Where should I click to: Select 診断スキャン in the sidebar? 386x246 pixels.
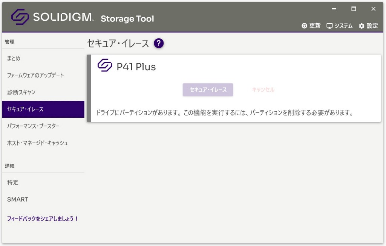pos(21,92)
